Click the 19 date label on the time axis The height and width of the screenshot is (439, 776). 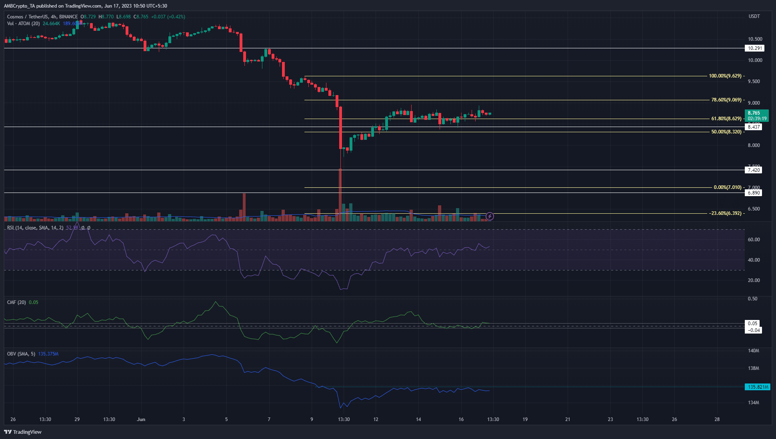pyautogui.click(x=525, y=419)
